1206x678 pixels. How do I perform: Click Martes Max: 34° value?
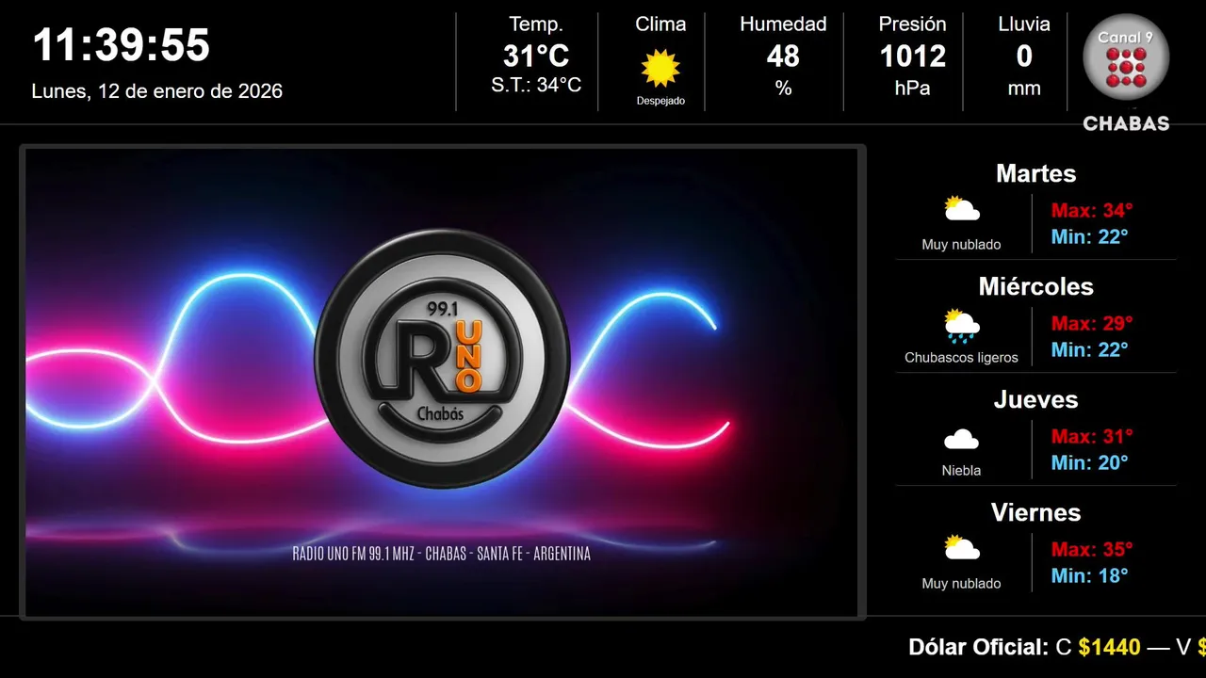tap(1092, 210)
